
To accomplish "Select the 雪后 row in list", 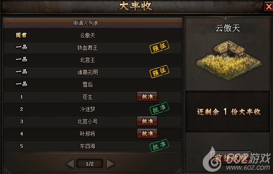I will 92,84.
